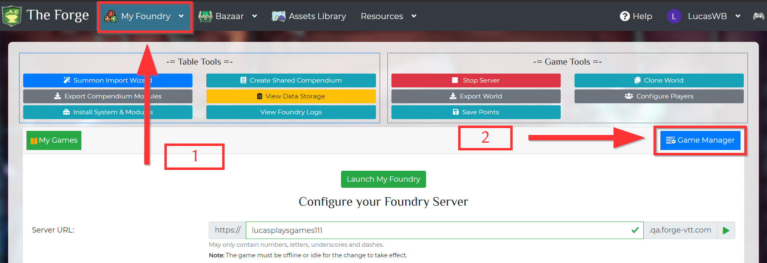Click the Assets Library picture icon

point(279,16)
